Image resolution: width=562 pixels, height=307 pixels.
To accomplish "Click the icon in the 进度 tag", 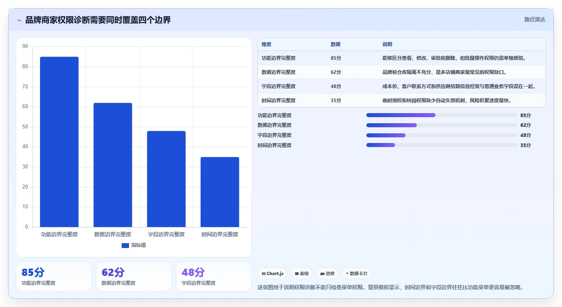I will point(322,274).
